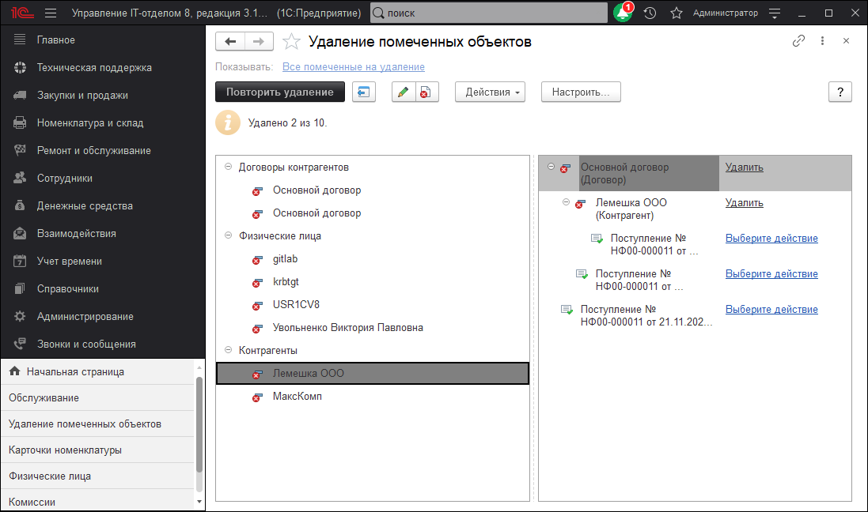
Task: Open the Действия dropdown
Action: point(490,92)
